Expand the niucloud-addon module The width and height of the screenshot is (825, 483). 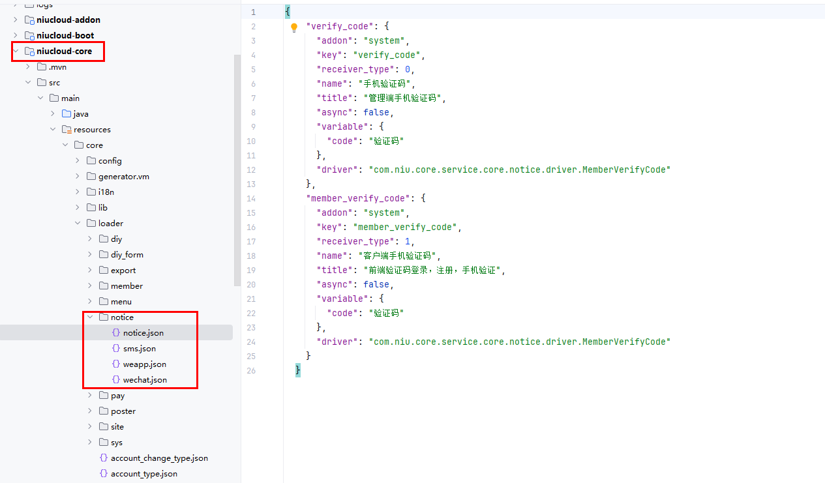point(16,20)
